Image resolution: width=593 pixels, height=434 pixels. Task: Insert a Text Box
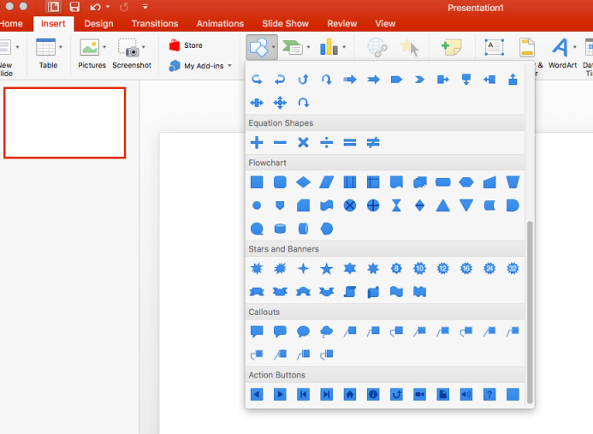[494, 47]
